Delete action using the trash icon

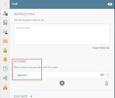point(107,83)
